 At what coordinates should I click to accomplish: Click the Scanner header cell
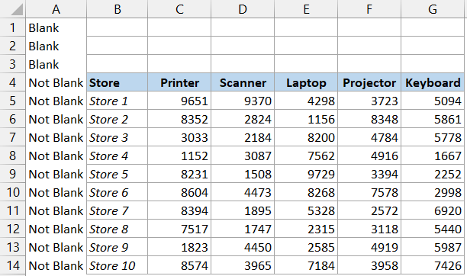[243, 82]
